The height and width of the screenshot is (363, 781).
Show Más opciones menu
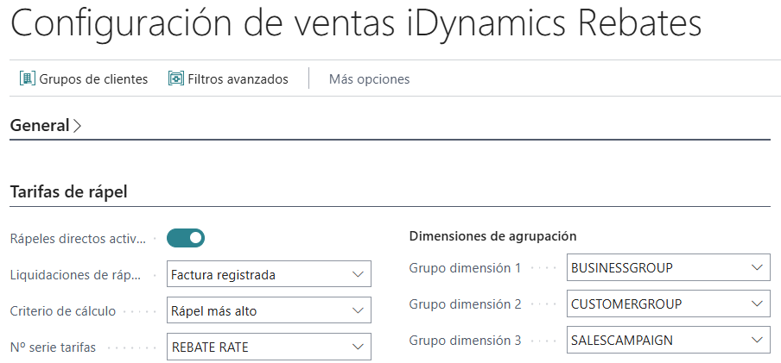point(369,79)
